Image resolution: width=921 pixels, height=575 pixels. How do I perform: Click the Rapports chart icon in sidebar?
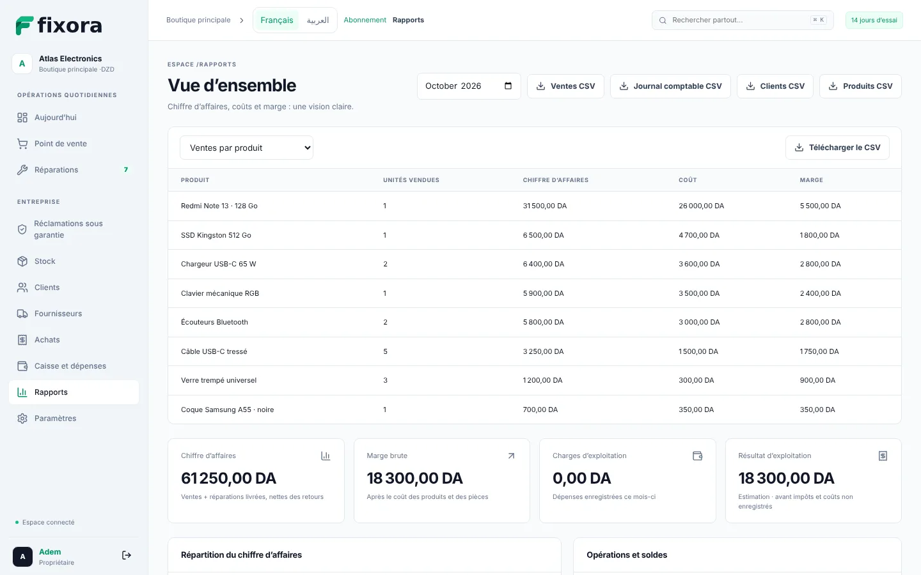click(22, 392)
